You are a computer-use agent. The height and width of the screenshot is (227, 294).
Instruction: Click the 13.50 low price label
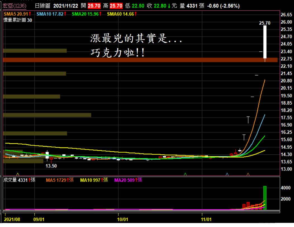click(x=51, y=166)
